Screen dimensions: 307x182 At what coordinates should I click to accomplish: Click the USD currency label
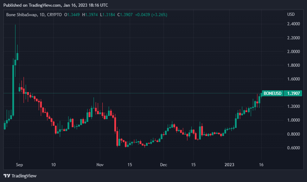(x=291, y=14)
